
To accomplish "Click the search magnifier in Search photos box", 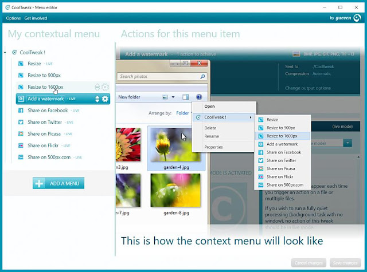I will [x=202, y=76].
